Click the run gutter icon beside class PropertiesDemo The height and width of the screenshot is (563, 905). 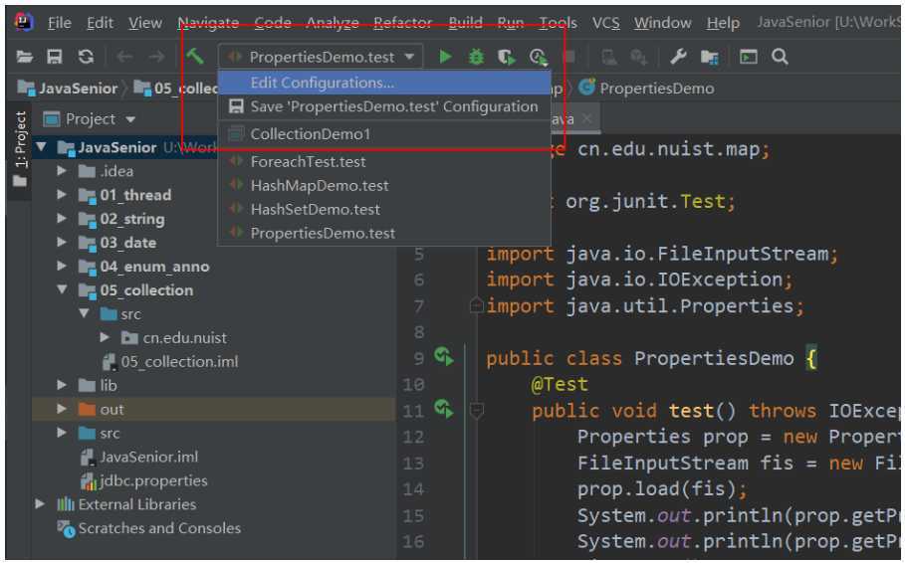pyautogui.click(x=443, y=357)
